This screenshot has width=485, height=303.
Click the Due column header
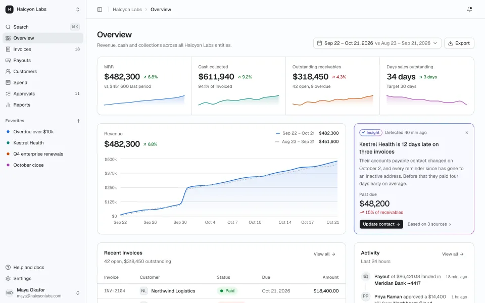(266, 277)
